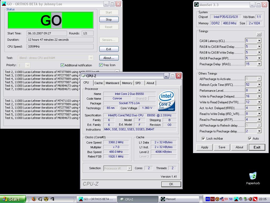Launch the yellow radiation icon in quick launch
The height and width of the screenshot is (203, 270).
tap(46, 199)
